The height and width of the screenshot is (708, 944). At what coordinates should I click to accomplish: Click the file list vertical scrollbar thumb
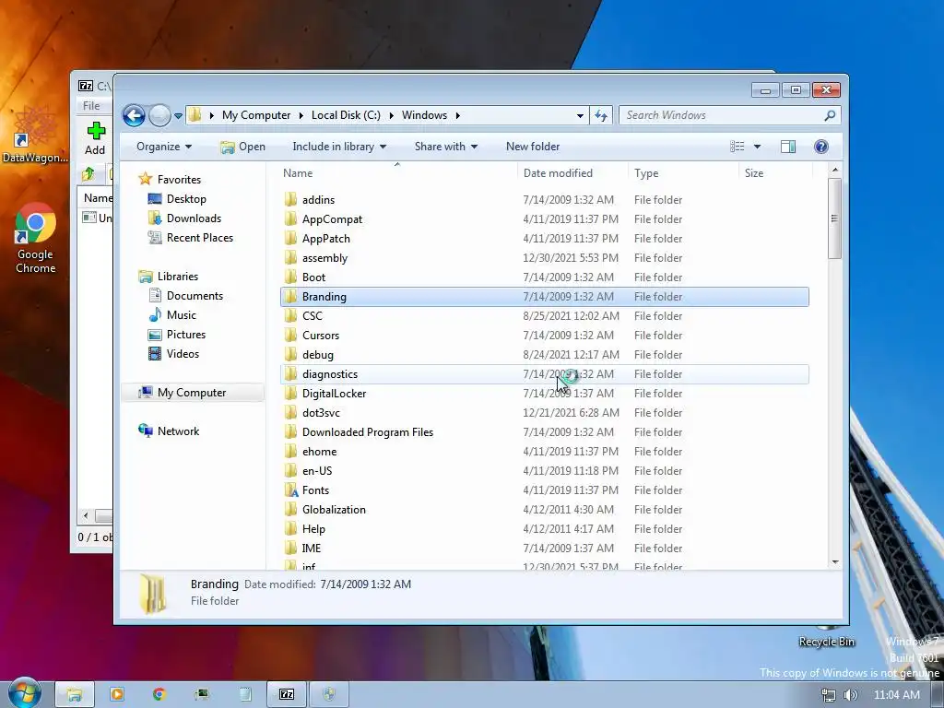click(x=834, y=218)
